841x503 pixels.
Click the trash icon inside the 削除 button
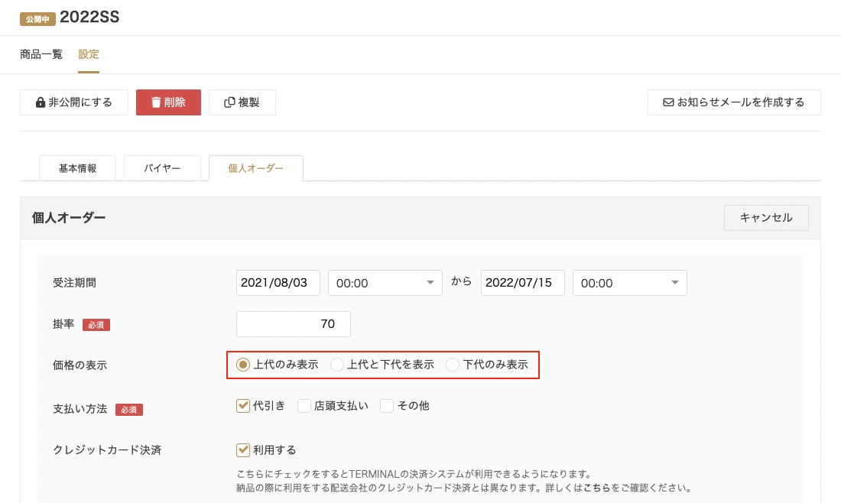[157, 102]
